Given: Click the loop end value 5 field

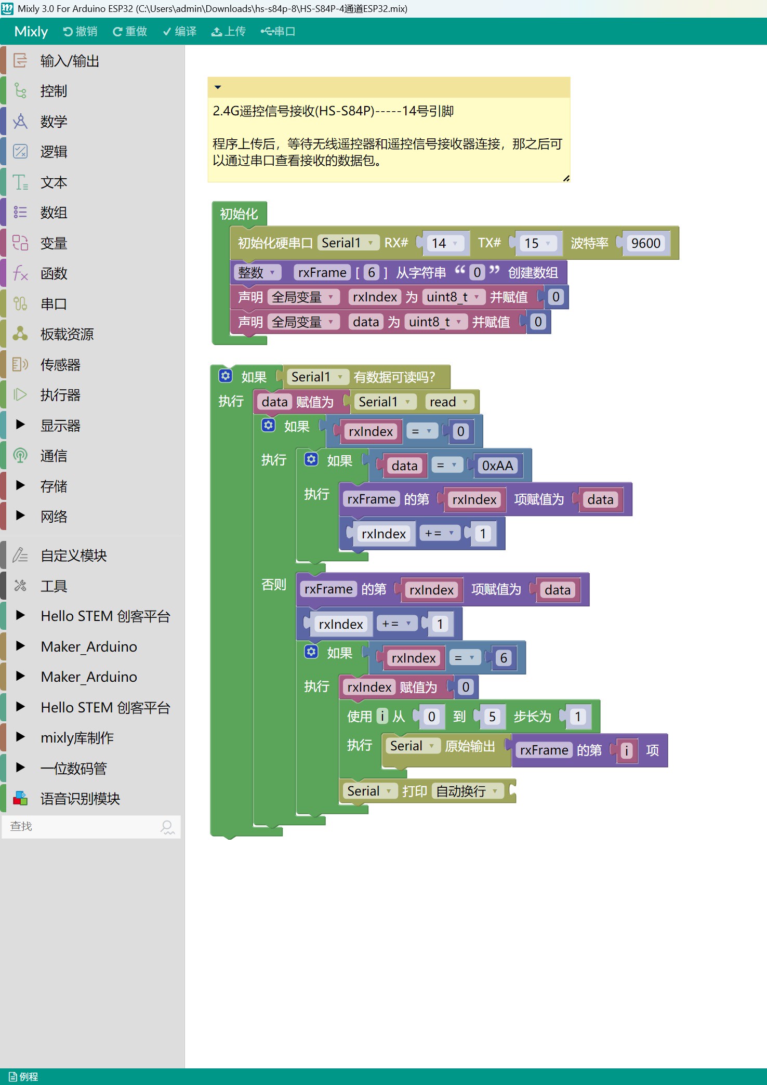Looking at the screenshot, I should pos(492,717).
